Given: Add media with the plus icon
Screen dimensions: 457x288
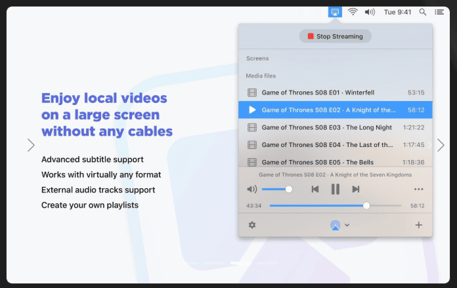Looking at the screenshot, I should 418,225.
